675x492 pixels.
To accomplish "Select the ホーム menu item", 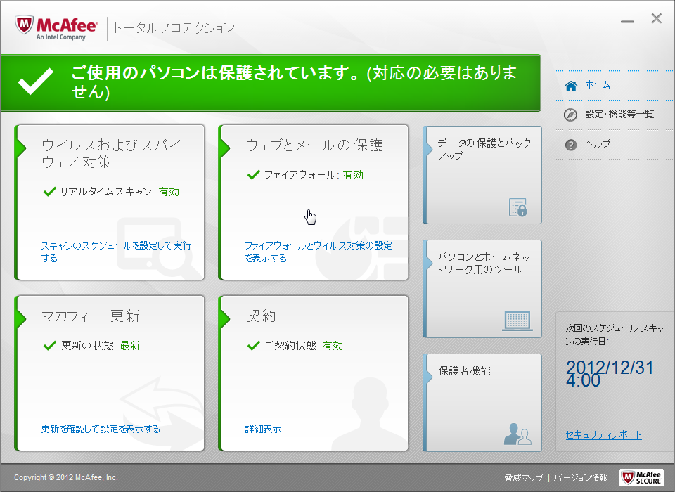I will [x=598, y=85].
